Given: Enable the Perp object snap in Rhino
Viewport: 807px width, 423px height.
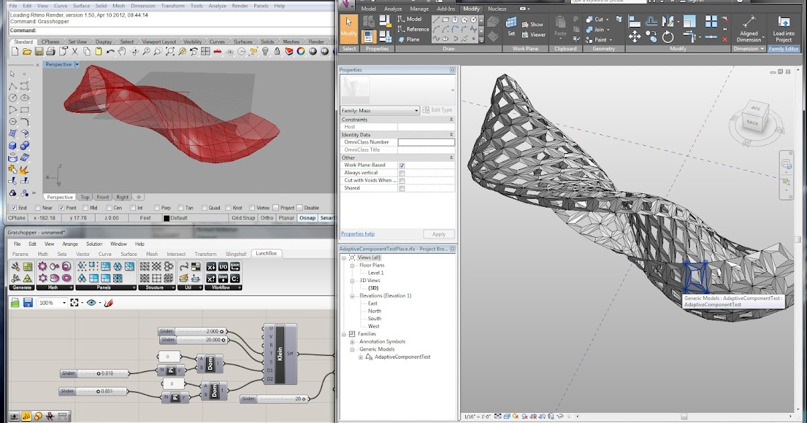Looking at the screenshot, I should coord(156,208).
